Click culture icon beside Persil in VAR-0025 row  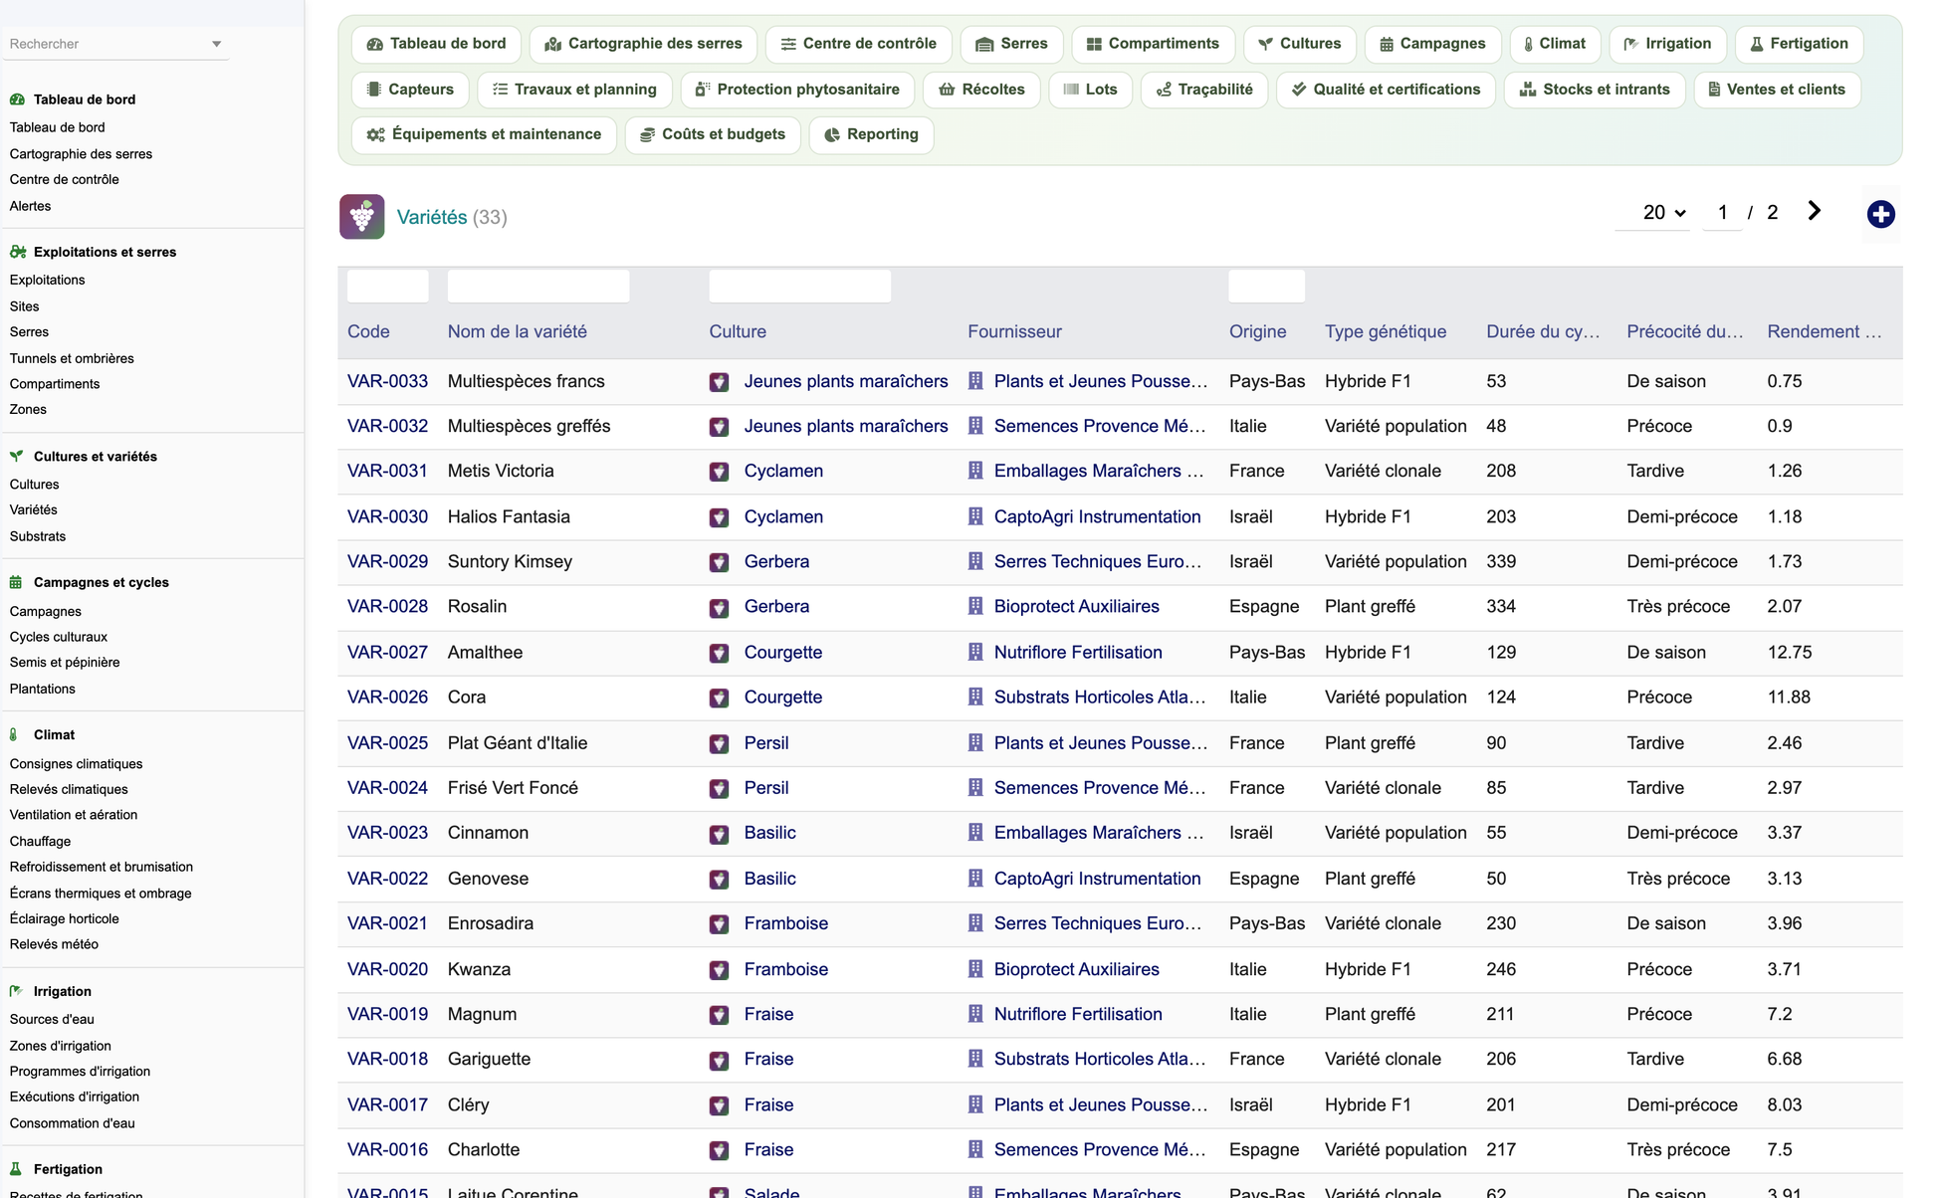719,743
